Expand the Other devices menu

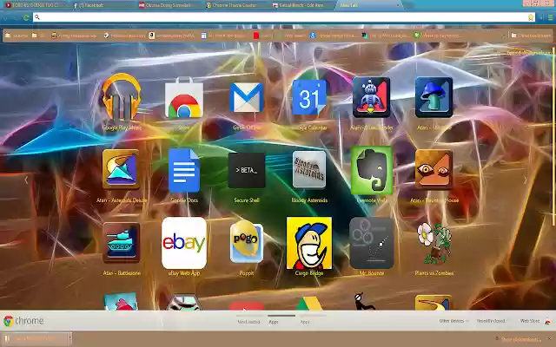(x=453, y=321)
